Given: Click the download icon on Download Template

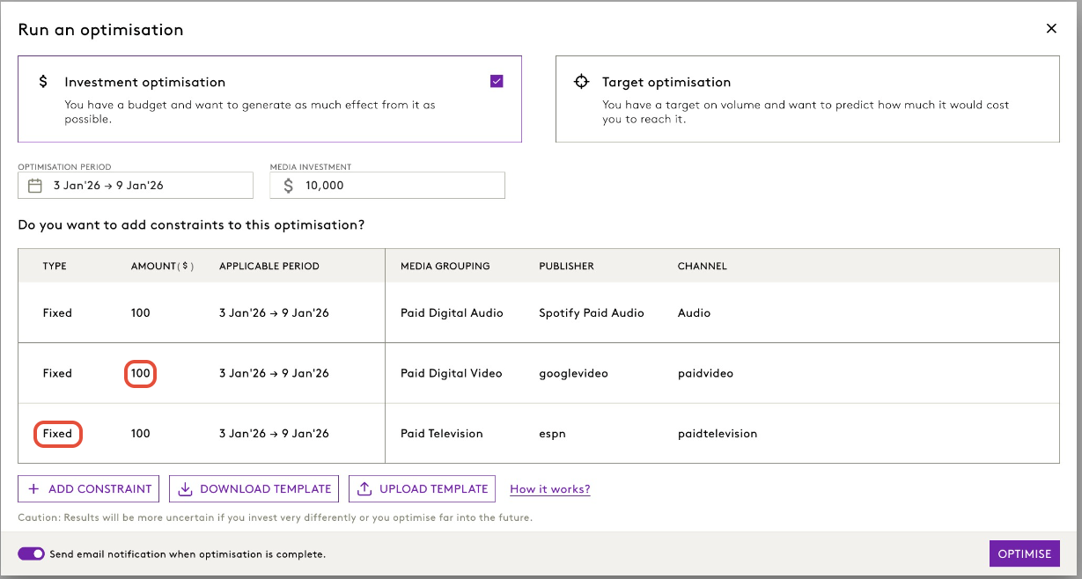Looking at the screenshot, I should [x=186, y=489].
